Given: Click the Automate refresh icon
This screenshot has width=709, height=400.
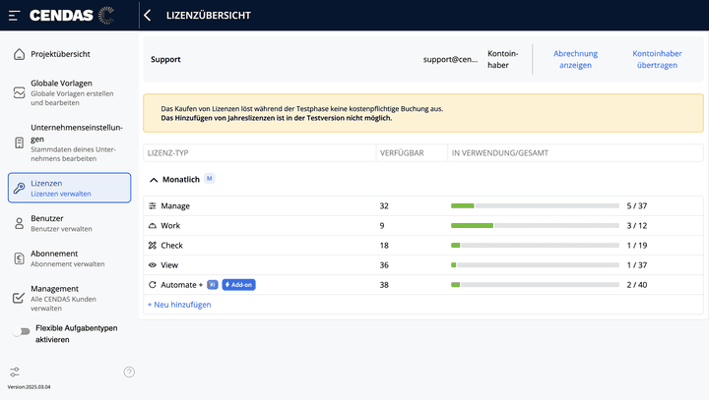Looking at the screenshot, I should pos(153,285).
